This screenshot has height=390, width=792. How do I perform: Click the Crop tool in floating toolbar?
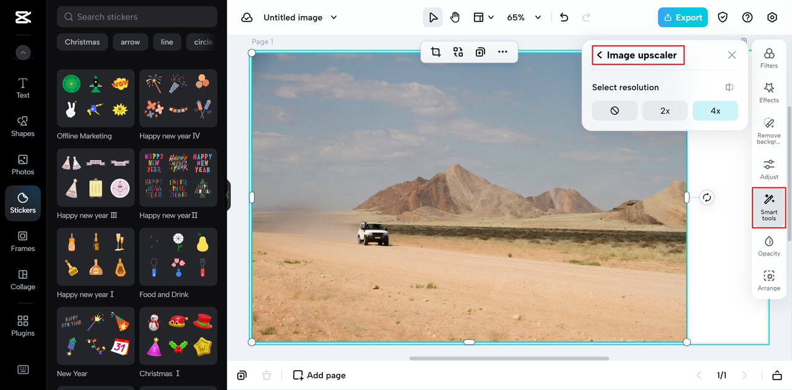(436, 52)
